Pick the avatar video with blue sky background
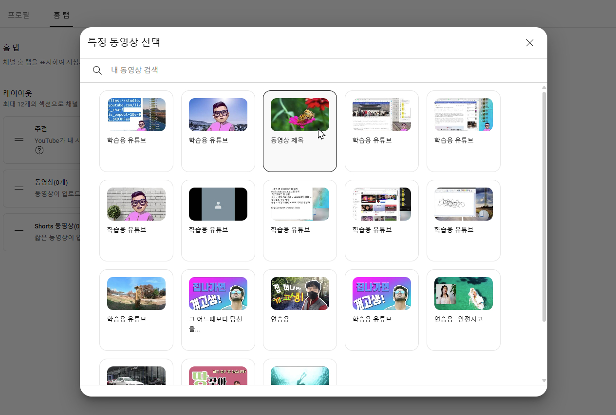 (218, 131)
